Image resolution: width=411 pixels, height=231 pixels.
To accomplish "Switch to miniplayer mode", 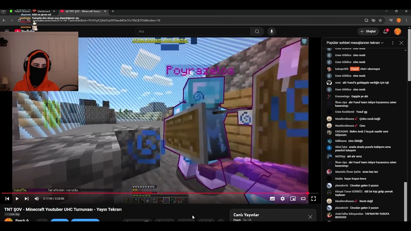I will (x=293, y=199).
